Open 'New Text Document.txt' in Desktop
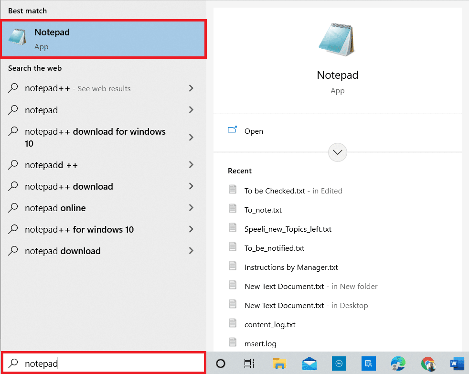Viewport: 469px width, 374px height. coord(306,306)
